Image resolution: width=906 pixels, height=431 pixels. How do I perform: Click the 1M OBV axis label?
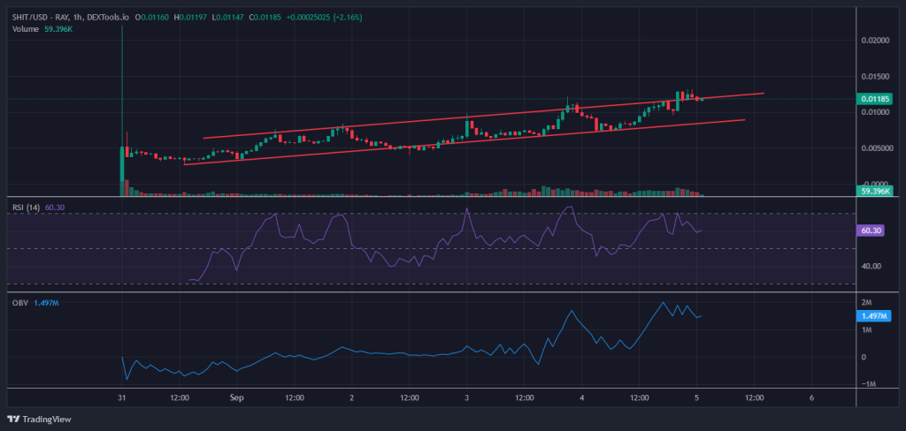867,330
